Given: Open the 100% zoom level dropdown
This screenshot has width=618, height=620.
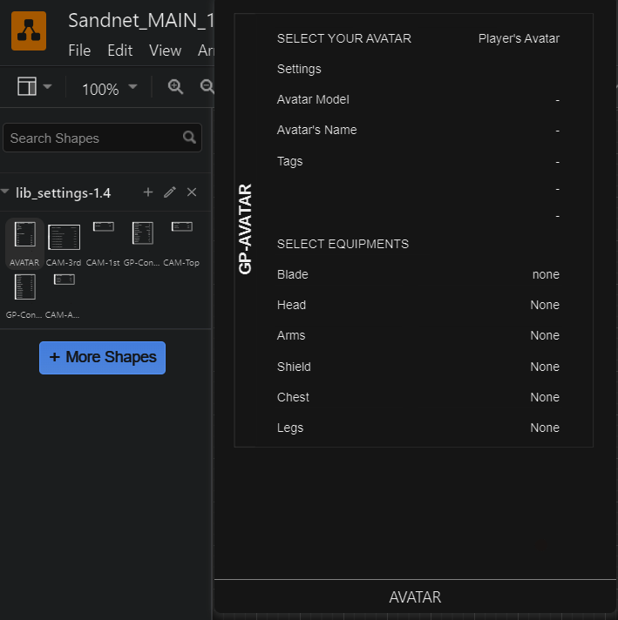Looking at the screenshot, I should pos(109,89).
